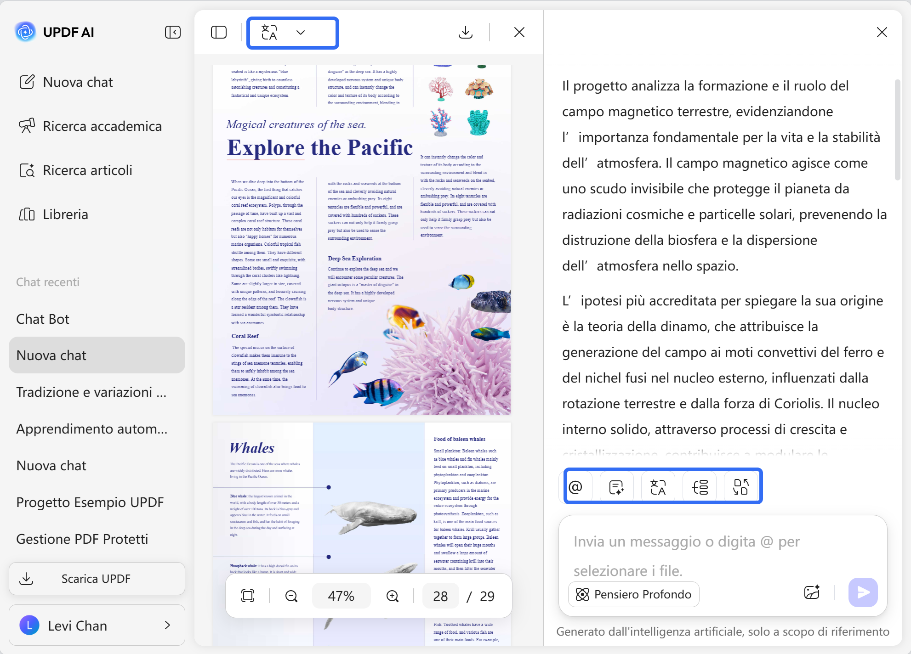
Task: Fit PDF page to window
Action: click(248, 596)
